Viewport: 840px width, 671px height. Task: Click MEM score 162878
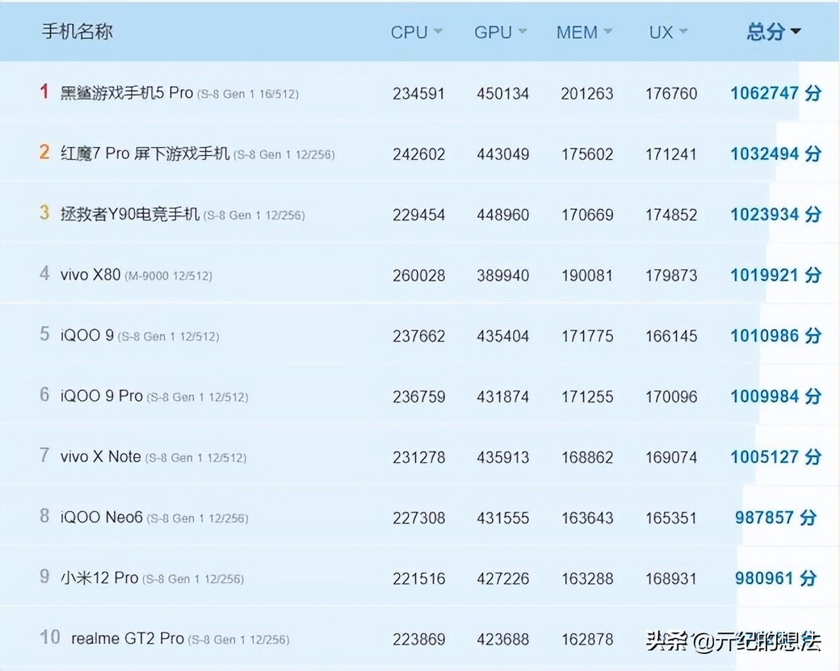point(587,639)
